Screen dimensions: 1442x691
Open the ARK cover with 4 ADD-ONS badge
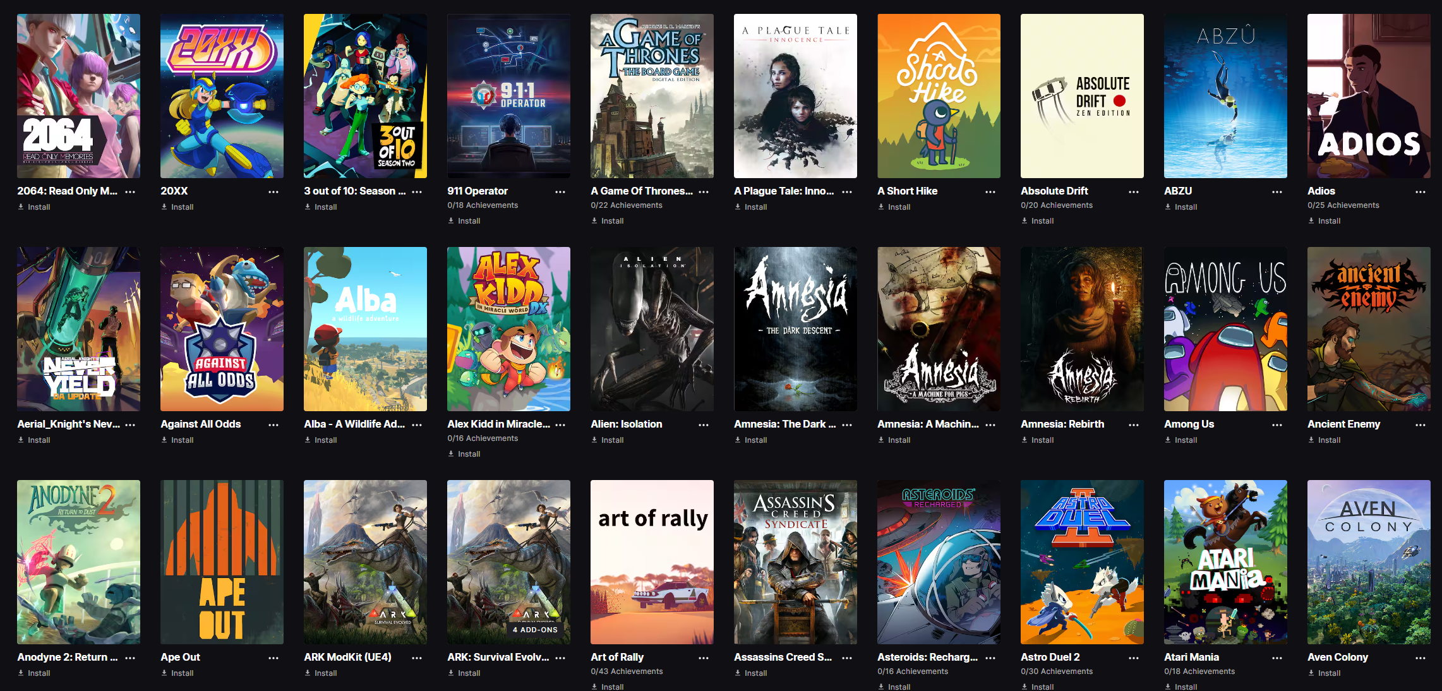[508, 562]
